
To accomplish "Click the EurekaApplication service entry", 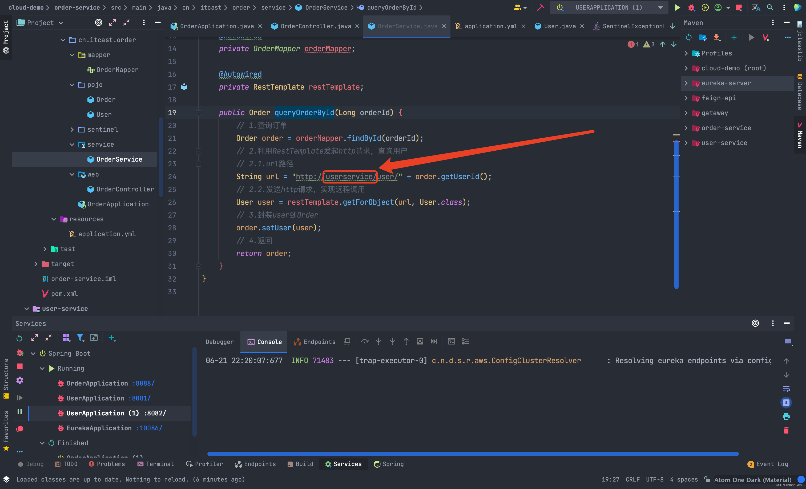I will pos(110,428).
